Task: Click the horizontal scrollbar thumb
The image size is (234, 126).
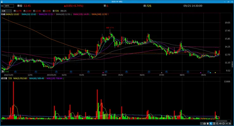Action: 221,121
